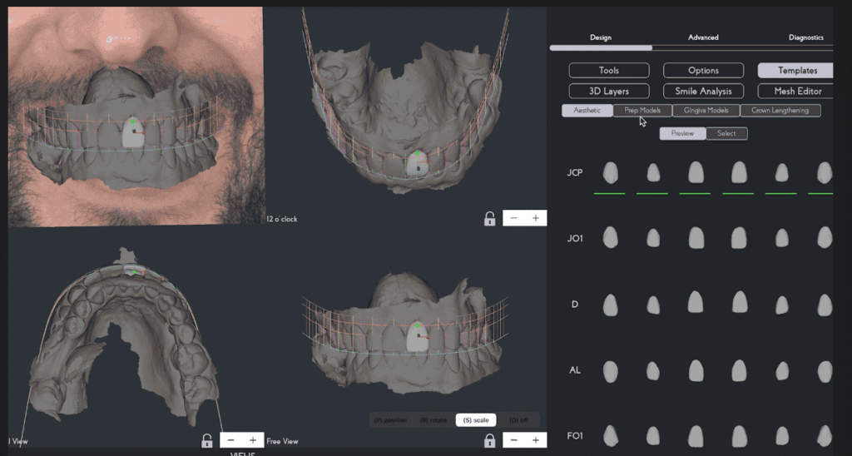Pick the first JCP tooth template
Viewport: 852px width, 456px height.
(x=610, y=173)
